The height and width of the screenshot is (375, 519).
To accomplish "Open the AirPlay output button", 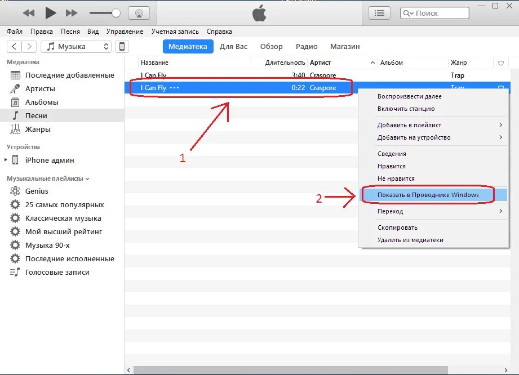I will 139,13.
